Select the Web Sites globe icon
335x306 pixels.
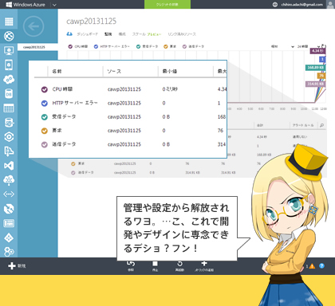pos(9,36)
